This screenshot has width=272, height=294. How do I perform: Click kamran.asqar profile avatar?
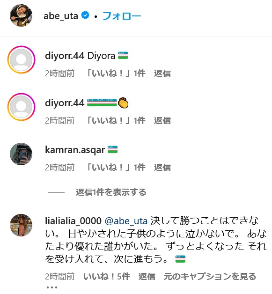tap(21, 154)
